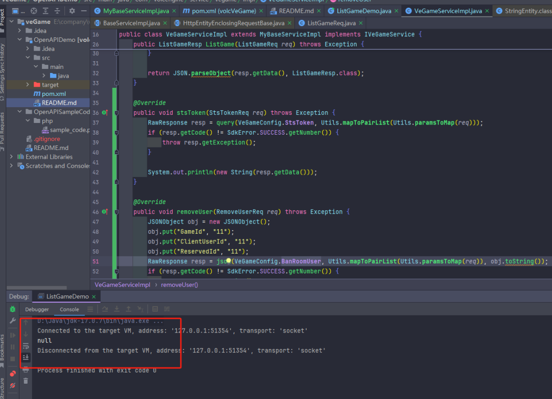Select .gitignore file in project tree

tap(47, 139)
